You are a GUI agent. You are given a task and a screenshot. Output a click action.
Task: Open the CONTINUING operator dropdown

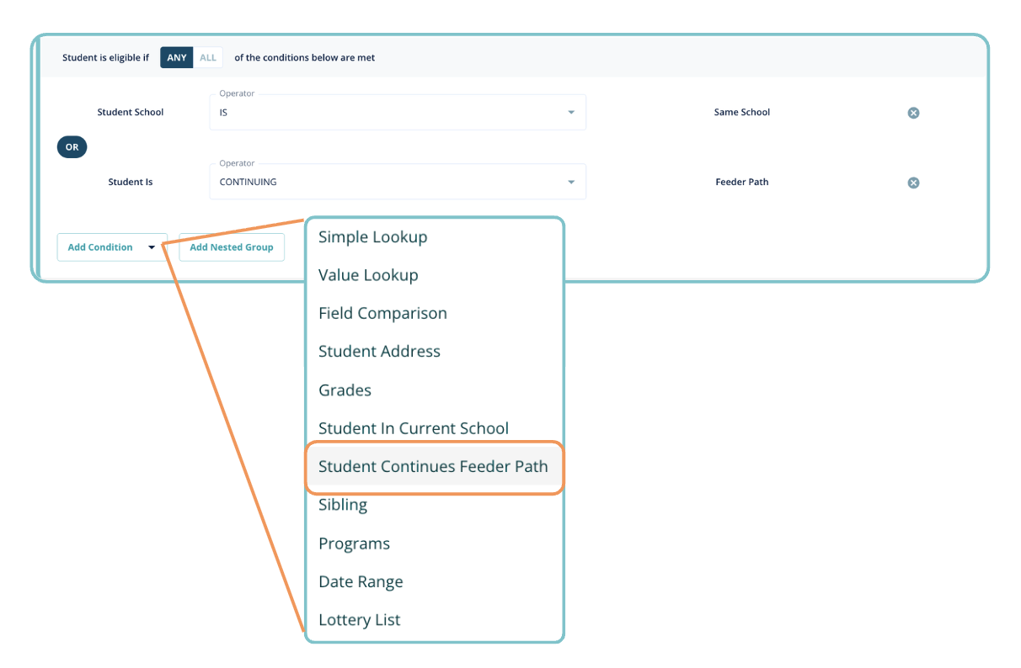pyautogui.click(x=397, y=182)
